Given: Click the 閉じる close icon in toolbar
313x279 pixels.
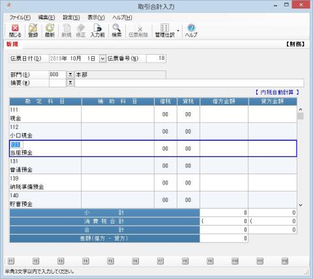Looking at the screenshot, I should coord(15,31).
